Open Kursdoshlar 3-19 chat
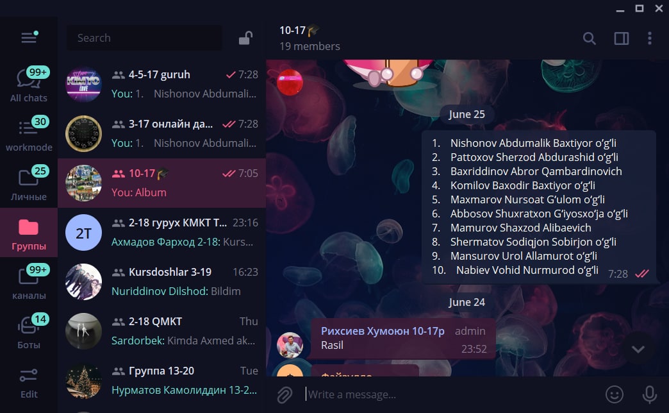 (x=161, y=282)
